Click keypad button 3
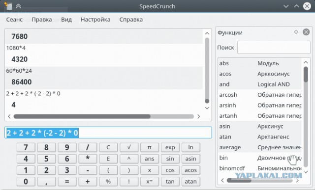Screen dimensions: 315x190 tap(67, 170)
